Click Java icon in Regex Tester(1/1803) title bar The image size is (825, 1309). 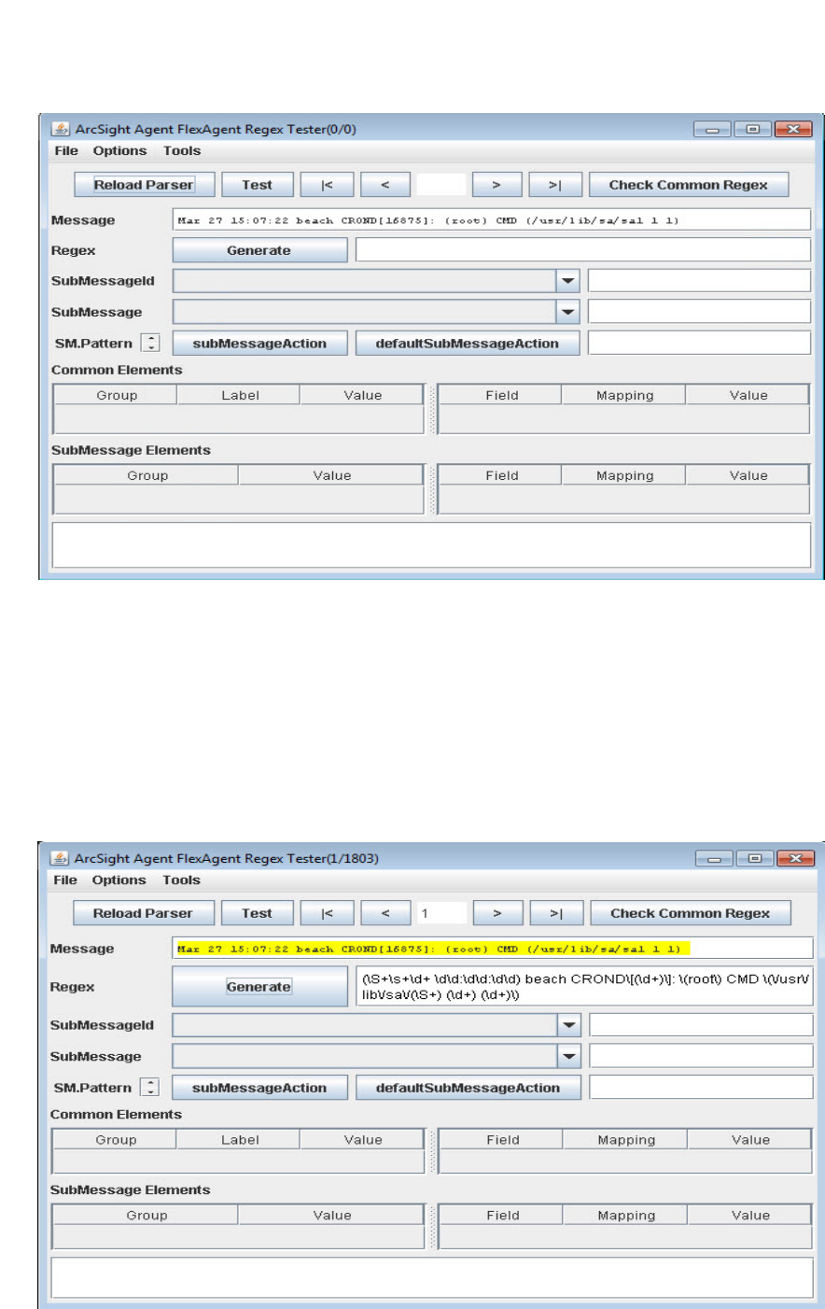(61, 858)
